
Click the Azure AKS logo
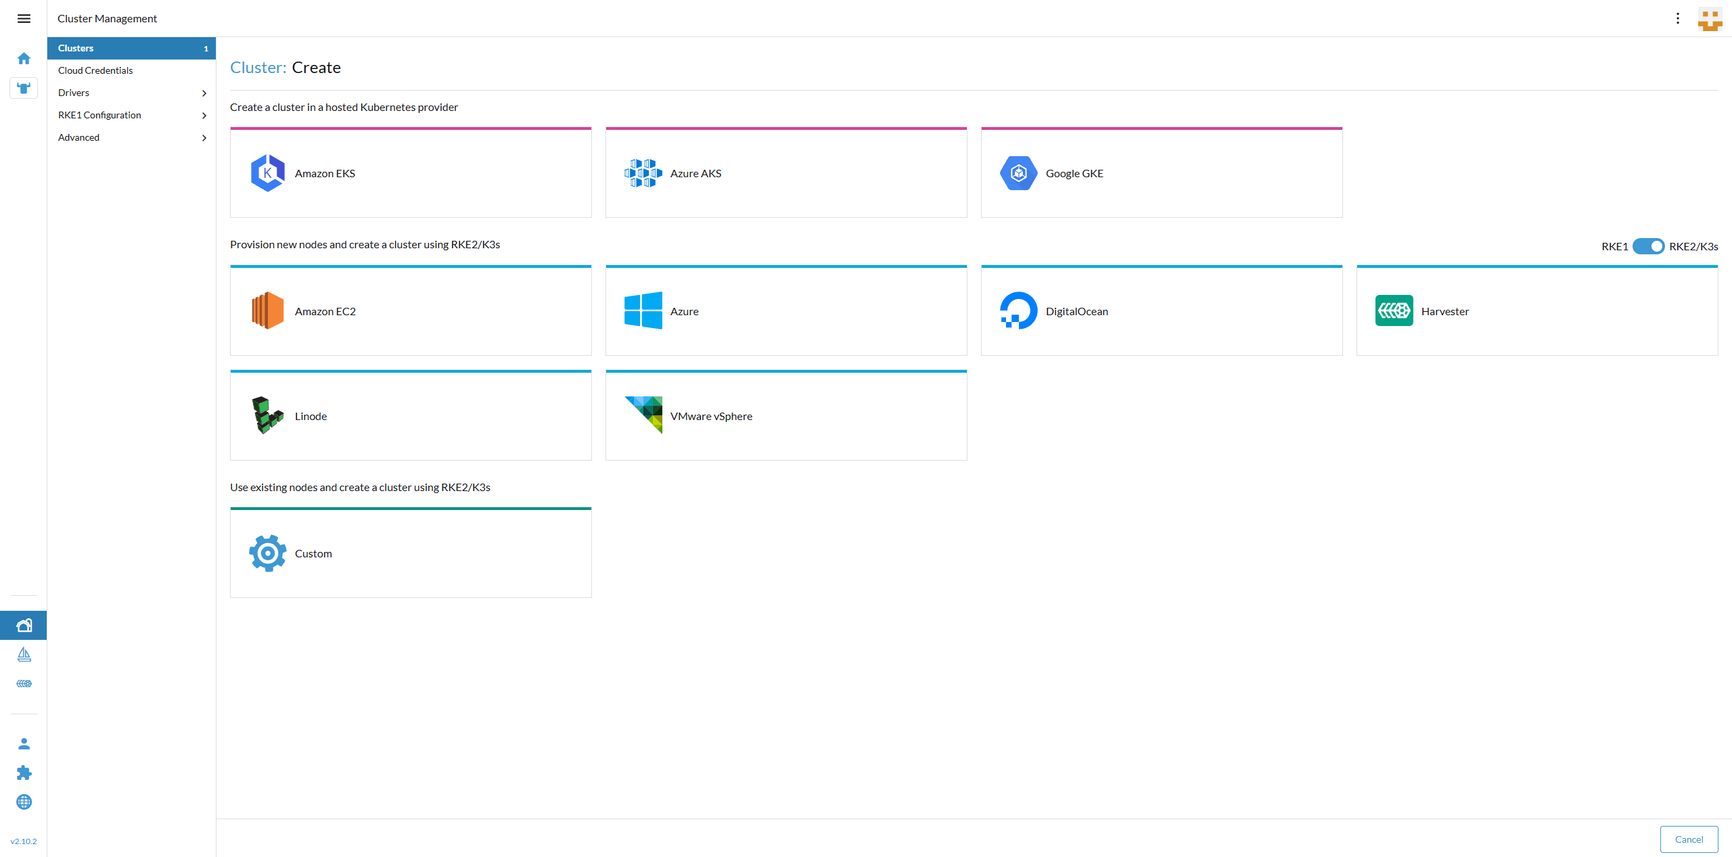tap(643, 173)
